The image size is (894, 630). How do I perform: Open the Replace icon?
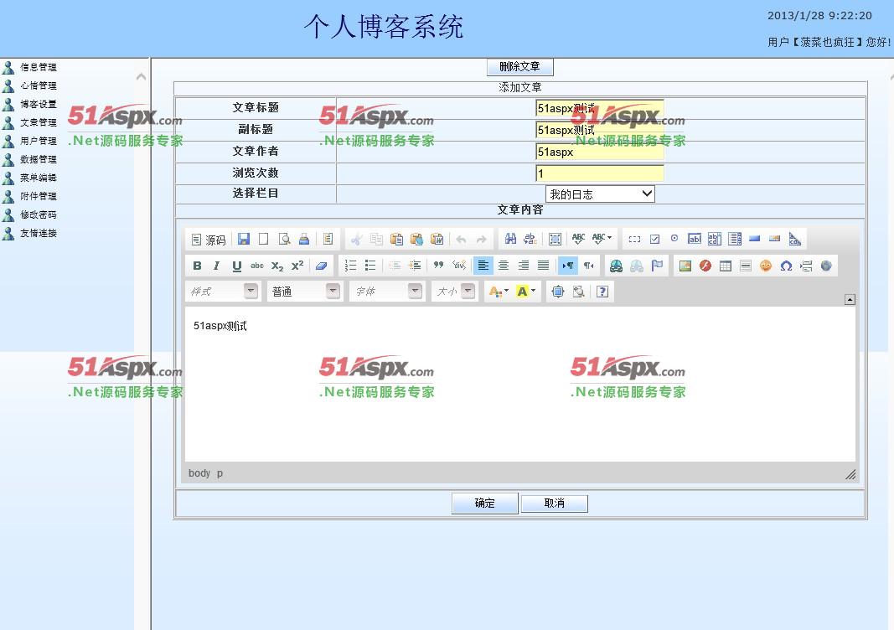(530, 239)
